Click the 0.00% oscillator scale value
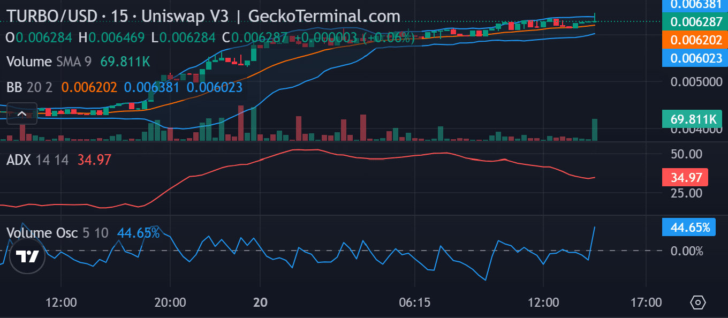The image size is (728, 318). coord(687,251)
